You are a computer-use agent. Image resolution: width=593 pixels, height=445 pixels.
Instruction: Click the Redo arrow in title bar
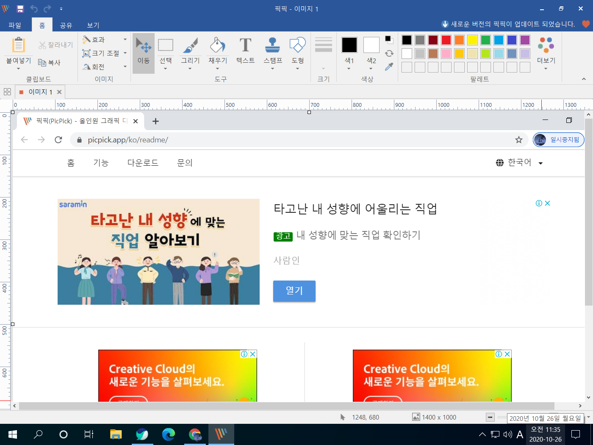coord(47,8)
